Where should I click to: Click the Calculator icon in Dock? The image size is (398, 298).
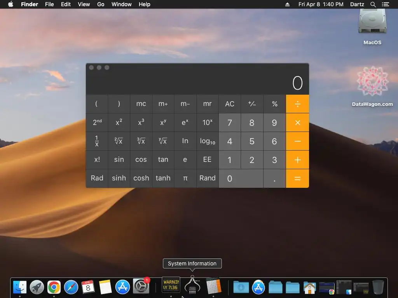click(x=213, y=286)
